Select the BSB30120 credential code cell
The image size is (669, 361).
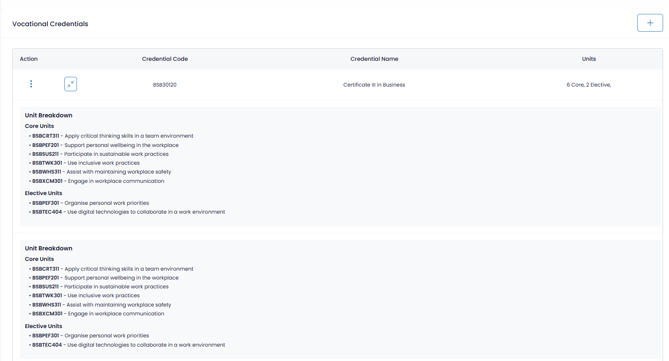tap(165, 85)
